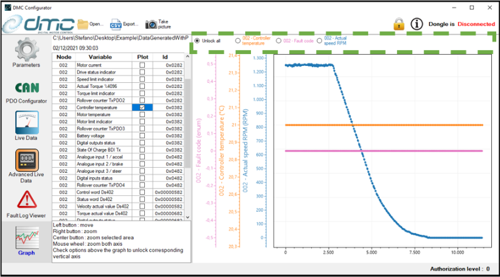The width and height of the screenshot is (500, 277).
Task: Open the Live Data gauge icon
Action: [x=27, y=122]
